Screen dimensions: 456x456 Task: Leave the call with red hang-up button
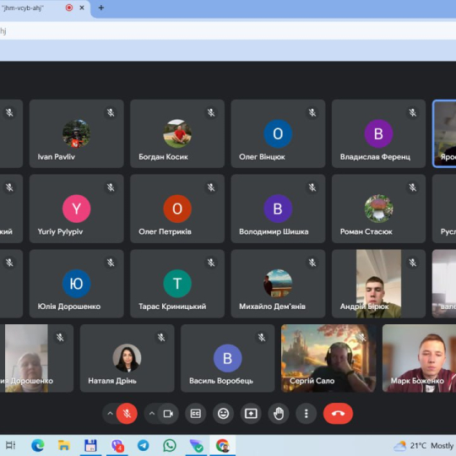pos(338,413)
